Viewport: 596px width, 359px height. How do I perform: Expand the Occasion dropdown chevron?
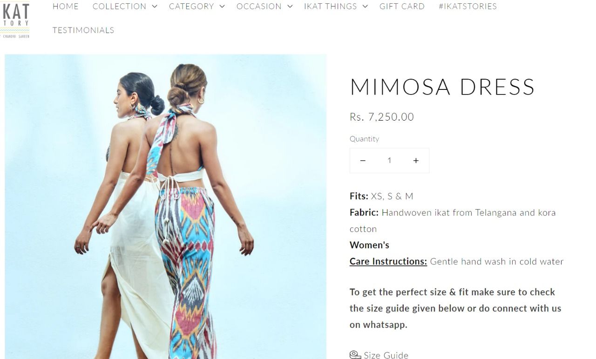290,7
